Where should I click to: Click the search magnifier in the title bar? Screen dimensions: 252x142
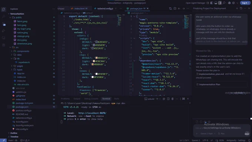click(x=224, y=3)
